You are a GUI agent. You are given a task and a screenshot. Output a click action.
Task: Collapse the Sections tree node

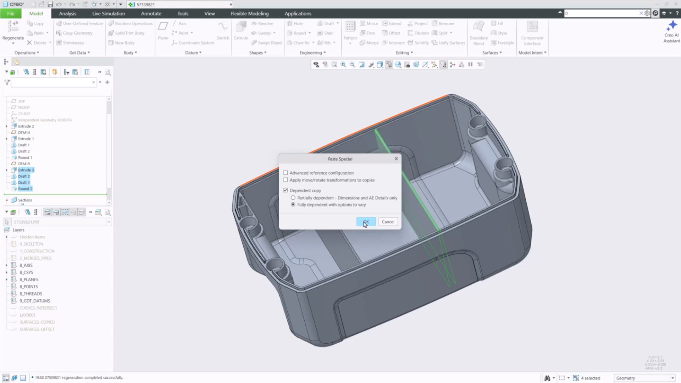(x=6, y=200)
